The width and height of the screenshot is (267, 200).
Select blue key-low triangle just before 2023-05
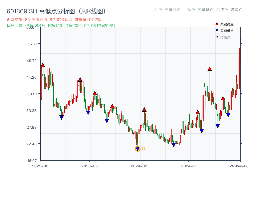pyautogui.click(x=88, y=113)
